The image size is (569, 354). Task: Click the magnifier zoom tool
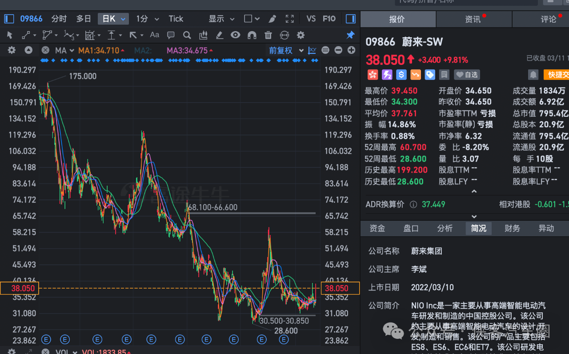tap(187, 35)
